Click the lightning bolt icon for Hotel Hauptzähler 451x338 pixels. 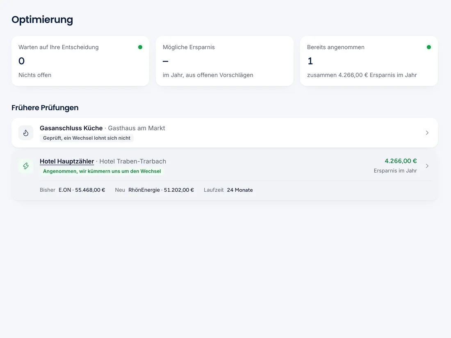(x=26, y=166)
